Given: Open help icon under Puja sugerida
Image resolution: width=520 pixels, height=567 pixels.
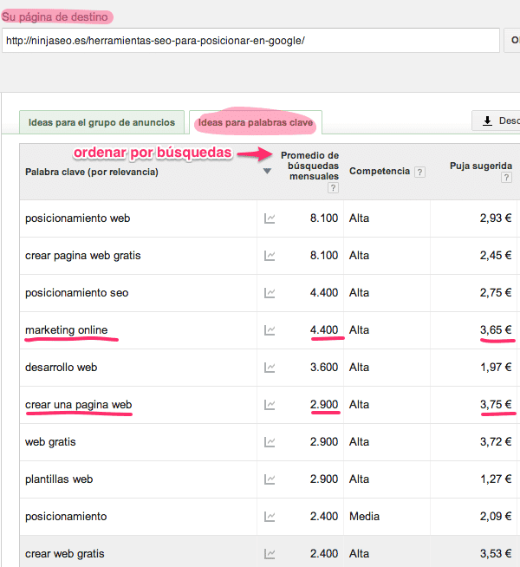Looking at the screenshot, I should (506, 178).
